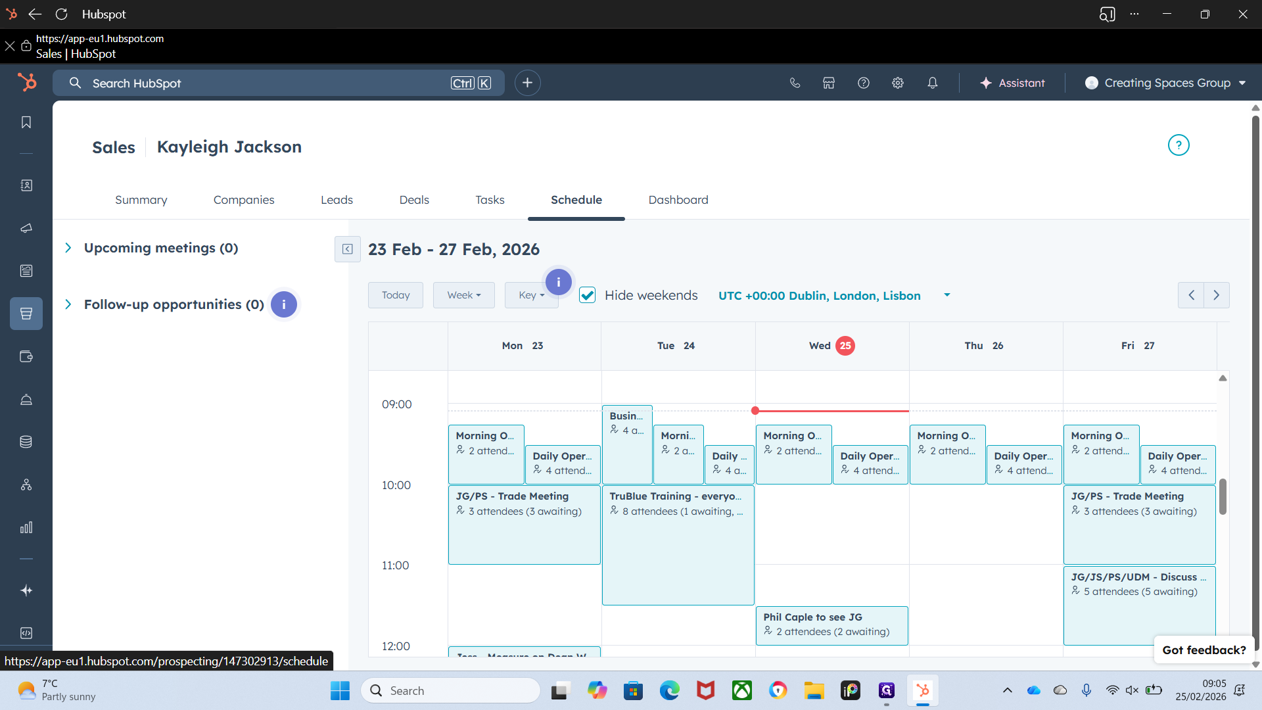Open the Breeze AI sparkle sidebar icon
The height and width of the screenshot is (710, 1262).
[x=26, y=590]
